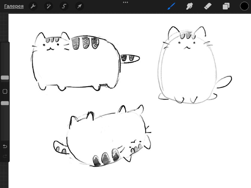
Task: Tap the three-dot handle at top center
Action: click(125, 3)
